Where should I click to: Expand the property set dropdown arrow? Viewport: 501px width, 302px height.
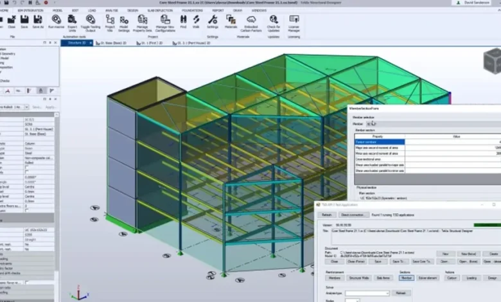pyautogui.click(x=26, y=107)
